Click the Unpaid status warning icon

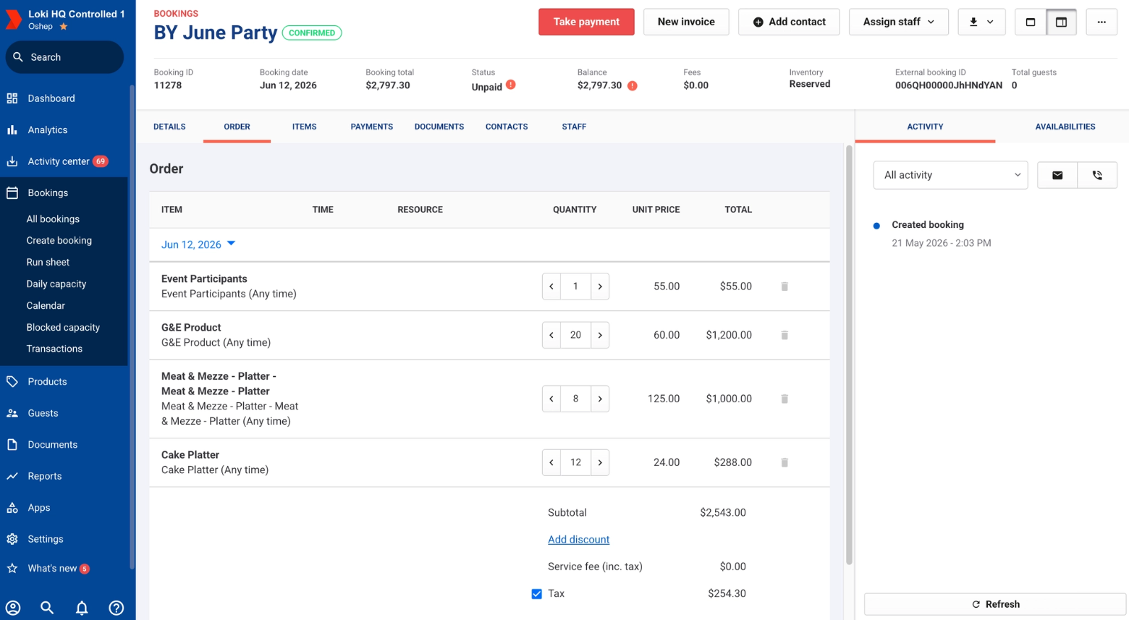pyautogui.click(x=511, y=85)
